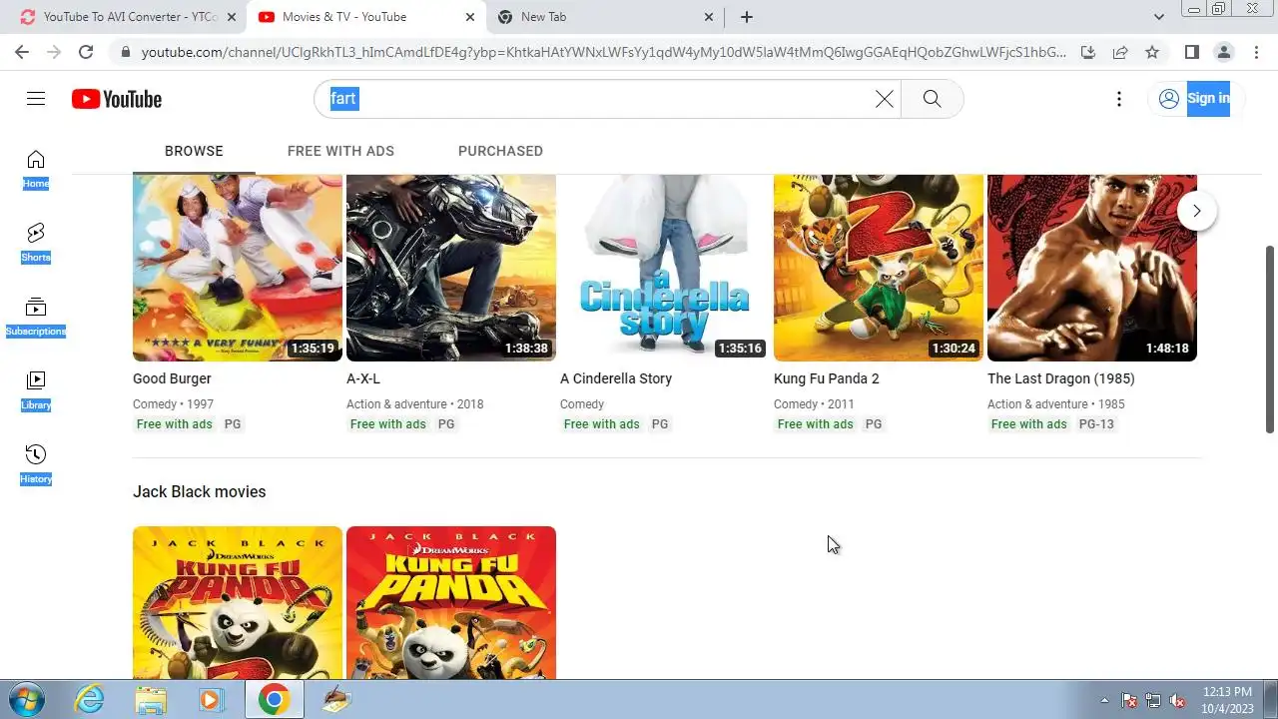Open the three-dot settings menu
Screen dimensions: 1278x719
coord(1119,99)
